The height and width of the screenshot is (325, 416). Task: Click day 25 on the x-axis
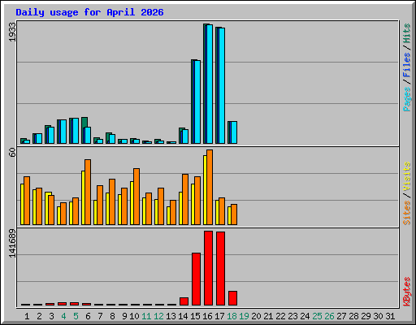click(317, 316)
